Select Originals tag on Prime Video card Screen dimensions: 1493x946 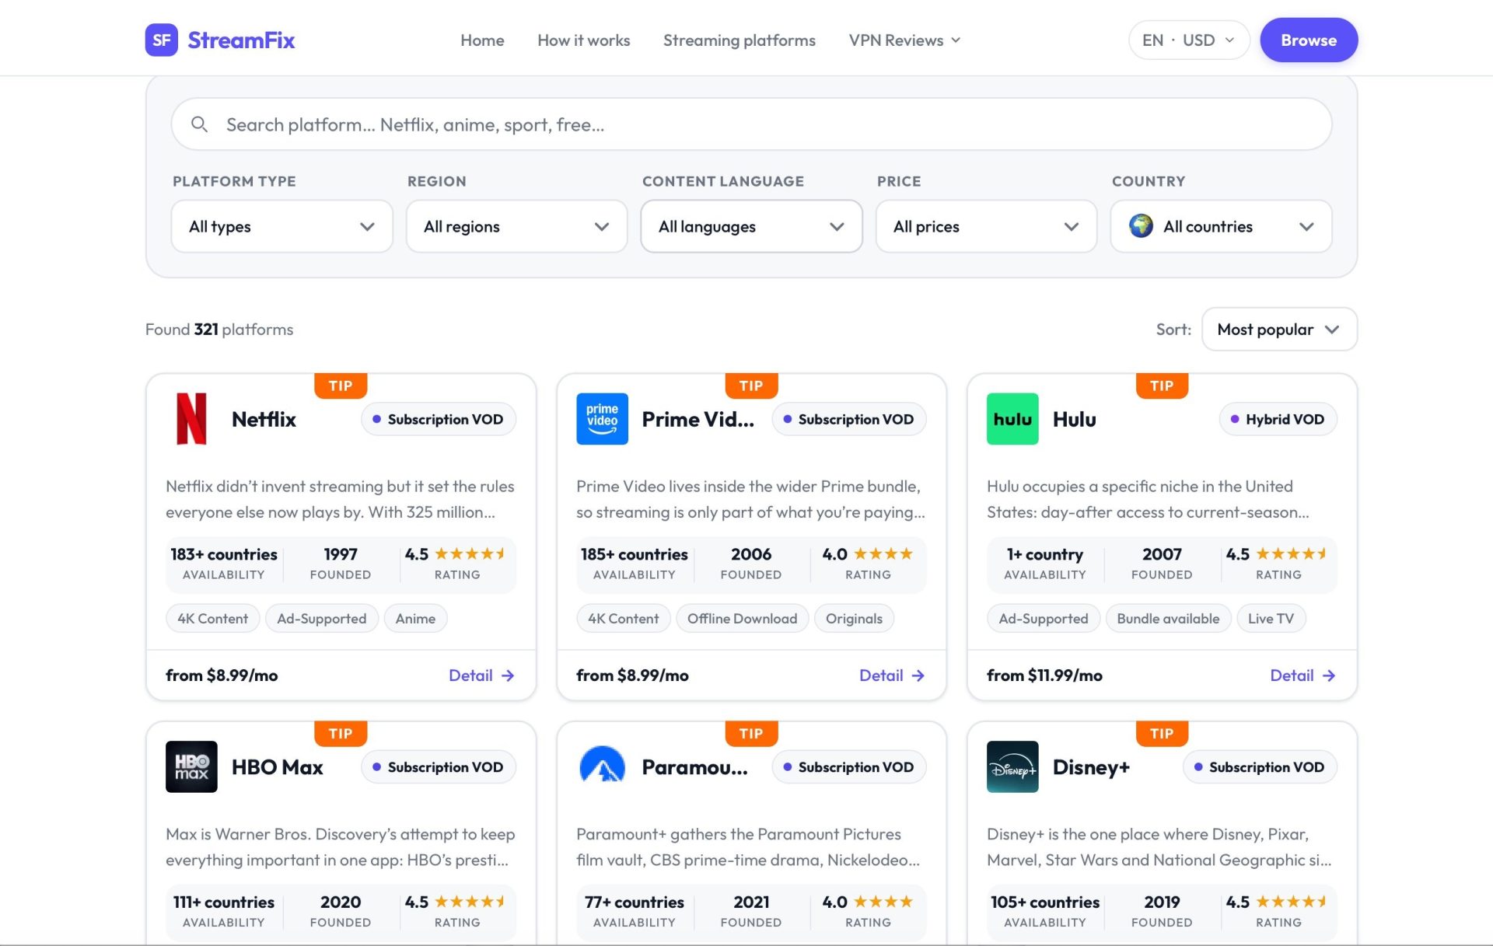tap(854, 619)
